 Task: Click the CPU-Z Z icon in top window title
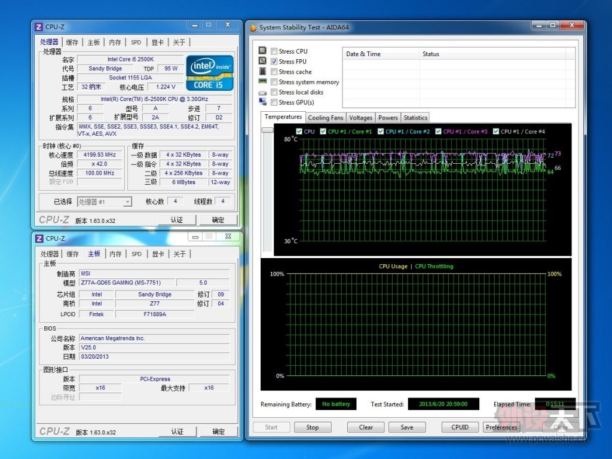coord(38,27)
